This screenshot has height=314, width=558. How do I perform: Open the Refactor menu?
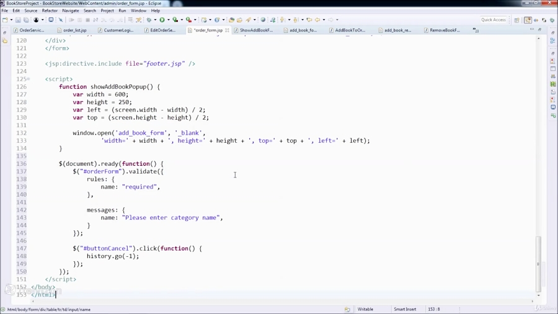click(x=50, y=11)
